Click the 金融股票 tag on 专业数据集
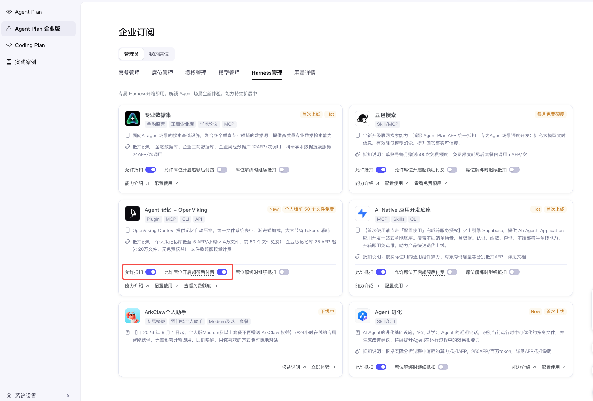The height and width of the screenshot is (401, 593). point(156,124)
